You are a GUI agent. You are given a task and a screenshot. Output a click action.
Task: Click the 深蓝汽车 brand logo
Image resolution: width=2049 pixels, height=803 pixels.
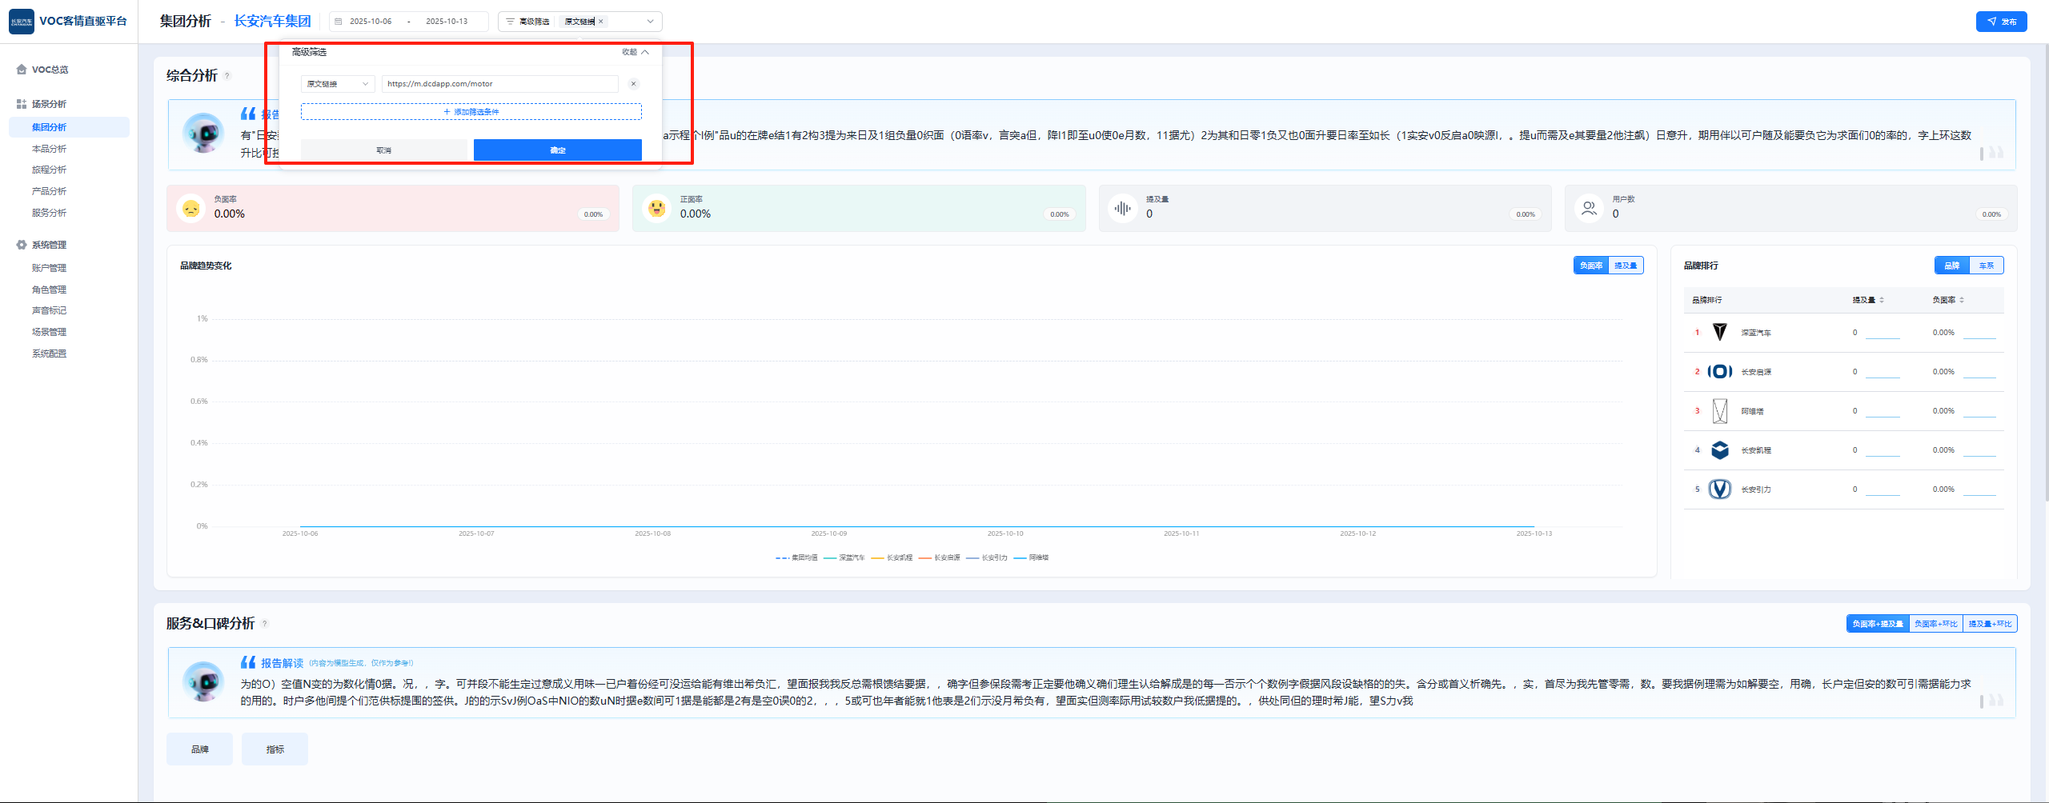pyautogui.click(x=1719, y=333)
